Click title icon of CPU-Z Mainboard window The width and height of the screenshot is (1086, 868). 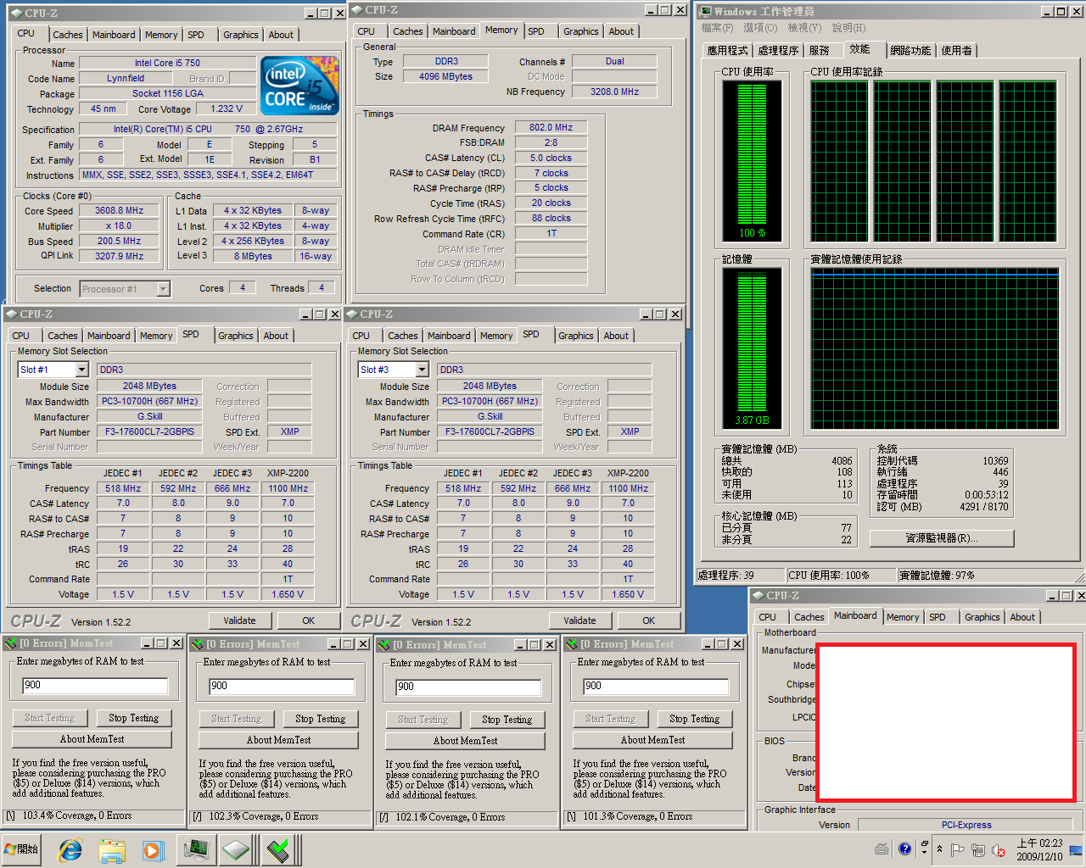(759, 596)
